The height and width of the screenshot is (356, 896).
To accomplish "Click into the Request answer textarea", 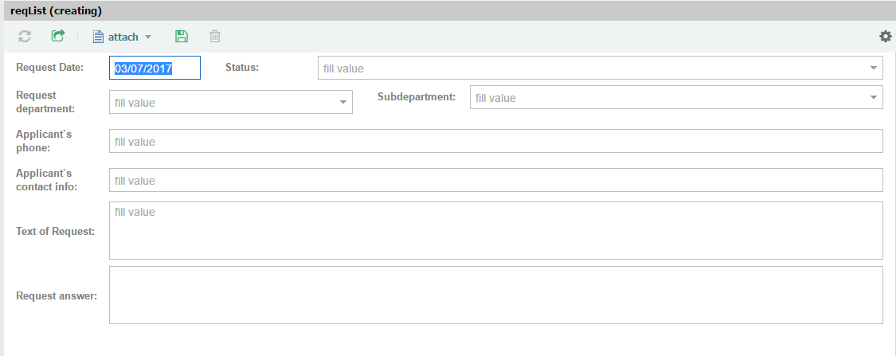I will point(495,295).
